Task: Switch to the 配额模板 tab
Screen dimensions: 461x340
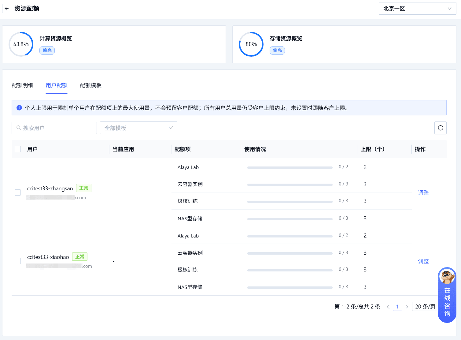Action: tap(90, 85)
